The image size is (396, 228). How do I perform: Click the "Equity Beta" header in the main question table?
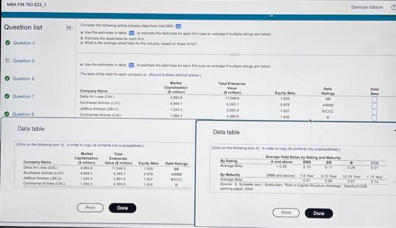[285, 93]
